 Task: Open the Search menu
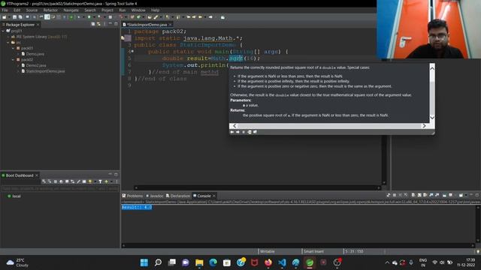pyautogui.click(x=90, y=10)
